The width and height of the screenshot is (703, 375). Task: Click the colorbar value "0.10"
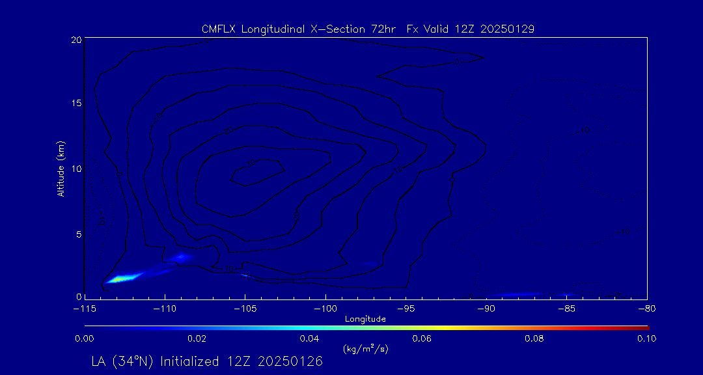646,339
